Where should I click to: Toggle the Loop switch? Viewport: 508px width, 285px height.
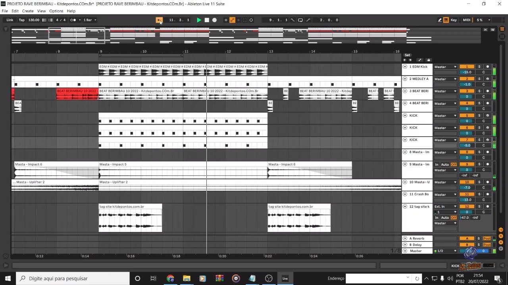click(300, 20)
